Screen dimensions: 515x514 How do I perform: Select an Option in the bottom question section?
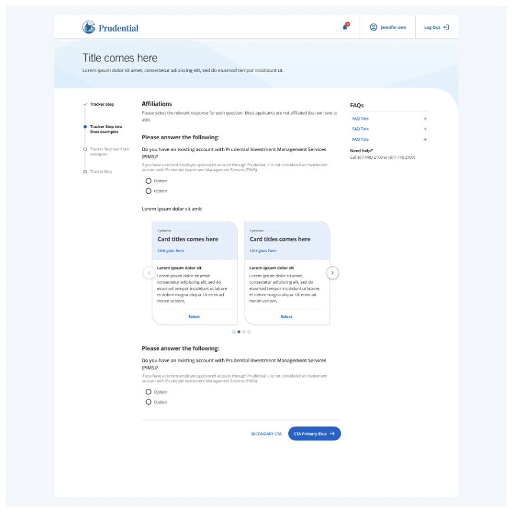pyautogui.click(x=148, y=391)
